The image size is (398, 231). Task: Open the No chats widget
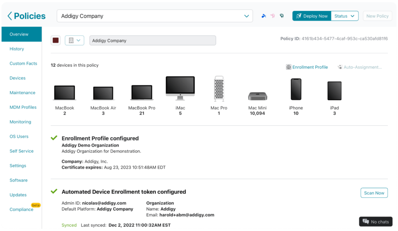tap(376, 222)
